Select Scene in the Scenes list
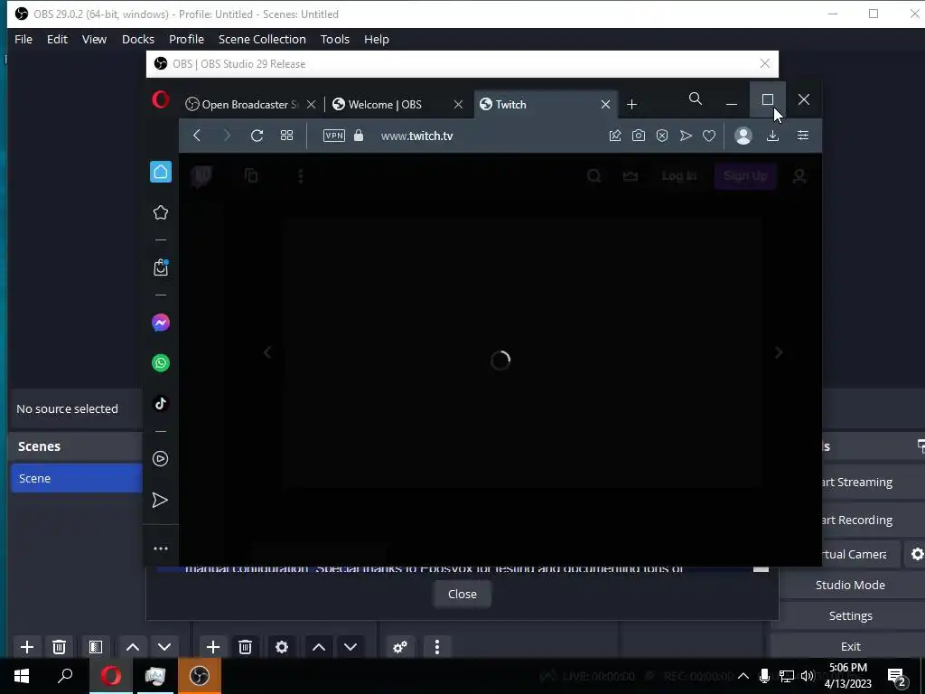 [77, 478]
